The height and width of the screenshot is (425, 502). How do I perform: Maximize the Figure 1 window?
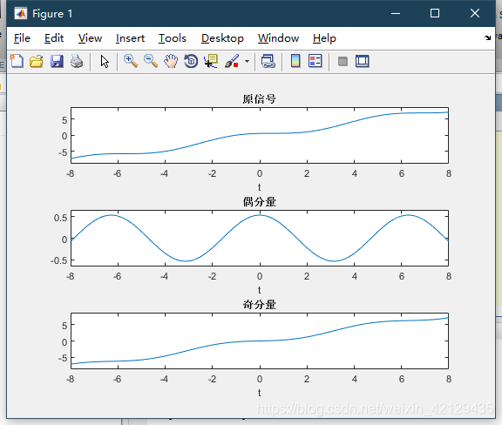click(x=434, y=13)
